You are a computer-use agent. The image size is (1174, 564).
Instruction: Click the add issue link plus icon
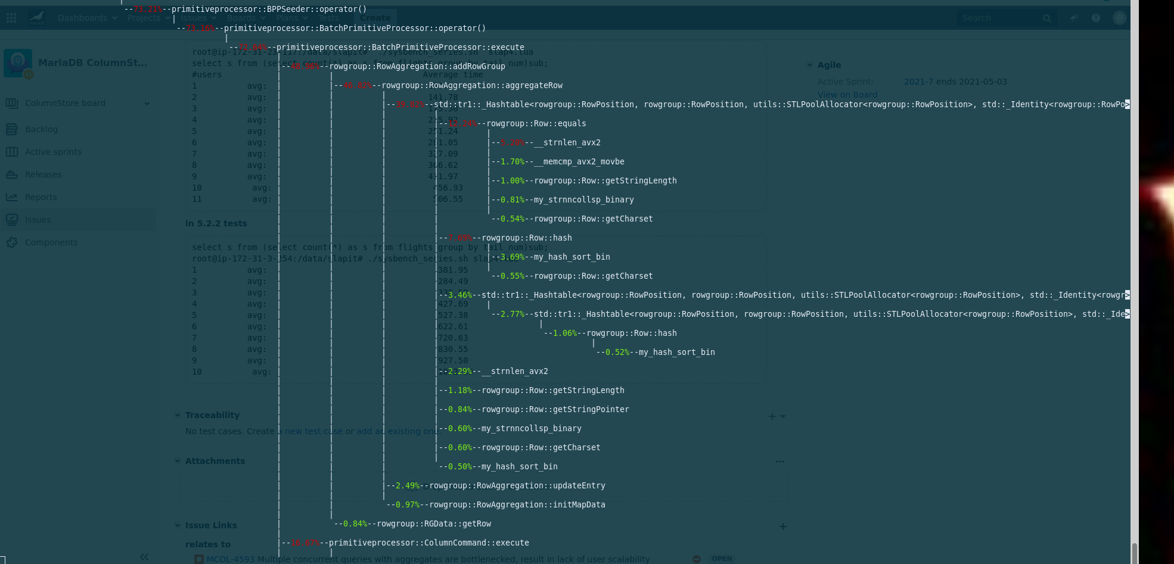point(782,526)
